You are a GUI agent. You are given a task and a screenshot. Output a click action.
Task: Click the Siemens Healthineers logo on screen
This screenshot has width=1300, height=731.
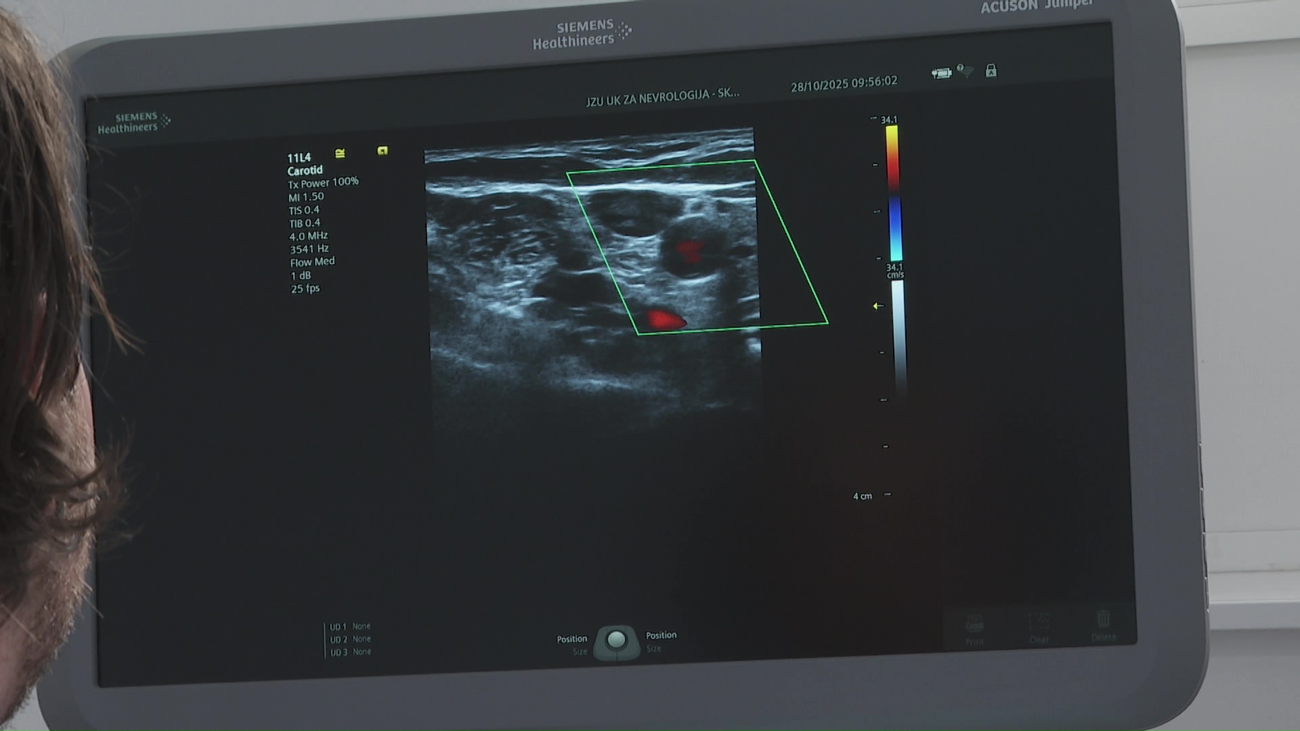point(133,123)
